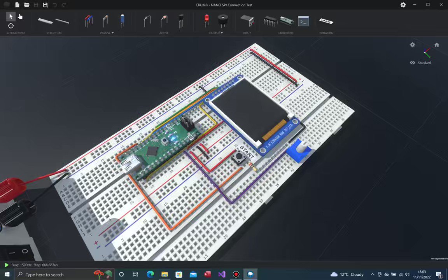The height and width of the screenshot is (280, 448).
Task: Open the terminal console component
Action: click(303, 21)
